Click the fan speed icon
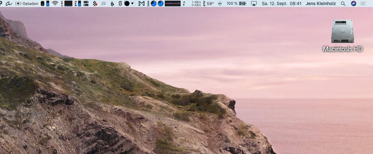This screenshot has height=154, width=373. pos(220,3)
